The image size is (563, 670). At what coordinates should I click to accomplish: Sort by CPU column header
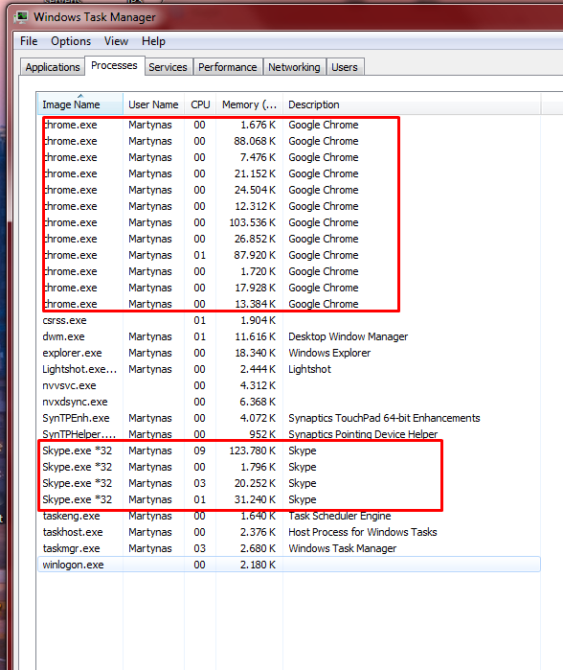coord(200,104)
